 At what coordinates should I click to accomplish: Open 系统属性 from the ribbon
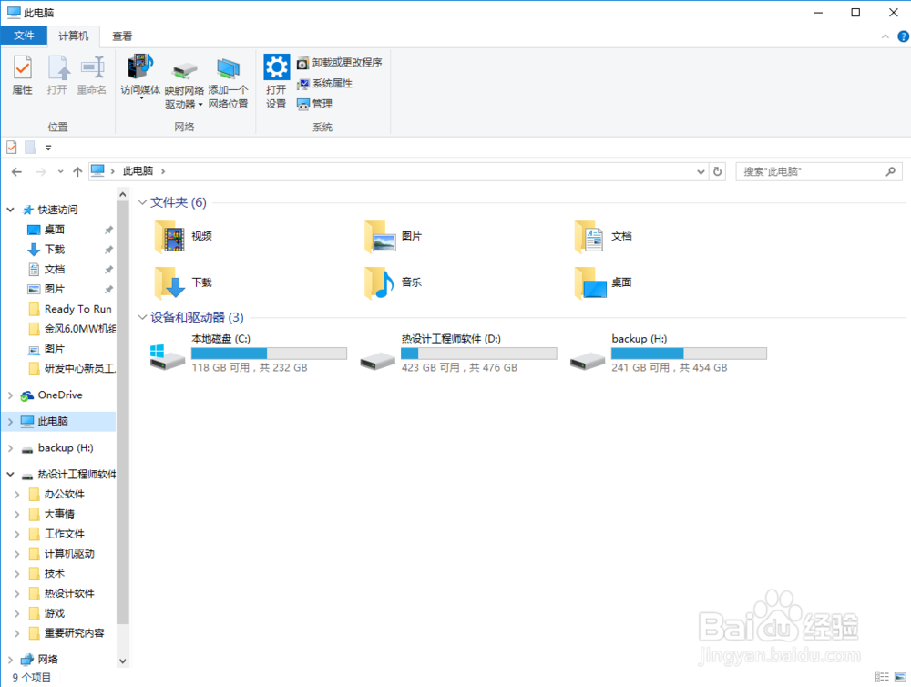(x=326, y=83)
